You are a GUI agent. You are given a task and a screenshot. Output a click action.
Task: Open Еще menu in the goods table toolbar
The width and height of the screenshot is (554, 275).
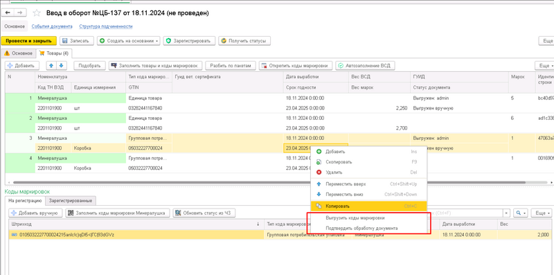click(544, 66)
